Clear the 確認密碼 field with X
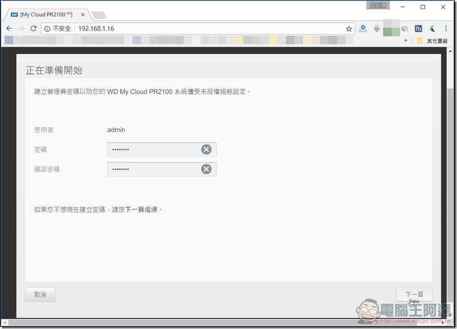Image resolution: width=457 pixels, height=329 pixels. click(206, 169)
